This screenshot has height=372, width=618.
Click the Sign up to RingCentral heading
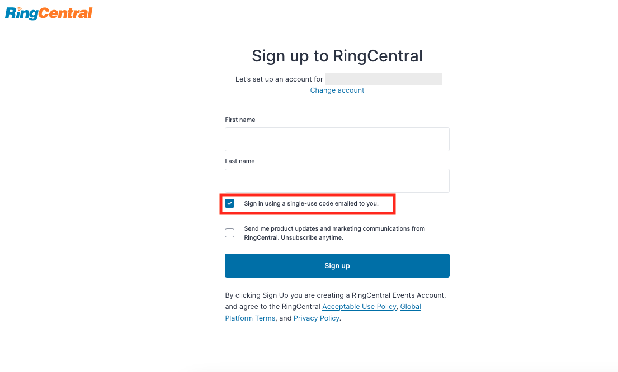(337, 56)
